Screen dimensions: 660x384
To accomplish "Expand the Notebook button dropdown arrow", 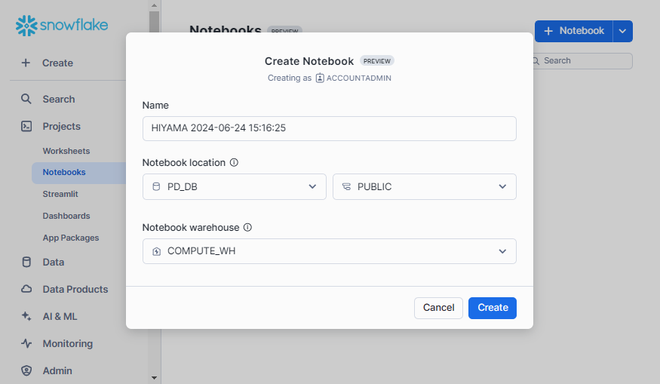I will tap(622, 31).
